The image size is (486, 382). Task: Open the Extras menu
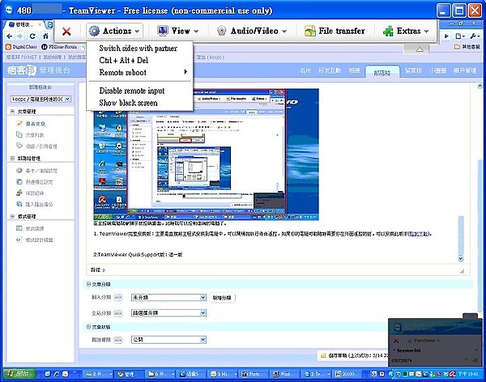click(406, 31)
